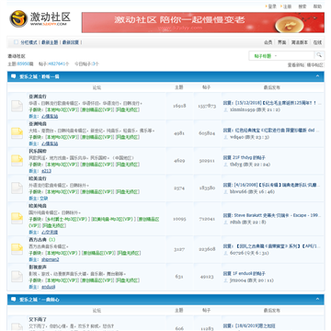The height and width of the screenshot is (331, 331).
Task: Collapse the category section containing 又下雨了
Action: click(x=317, y=300)
